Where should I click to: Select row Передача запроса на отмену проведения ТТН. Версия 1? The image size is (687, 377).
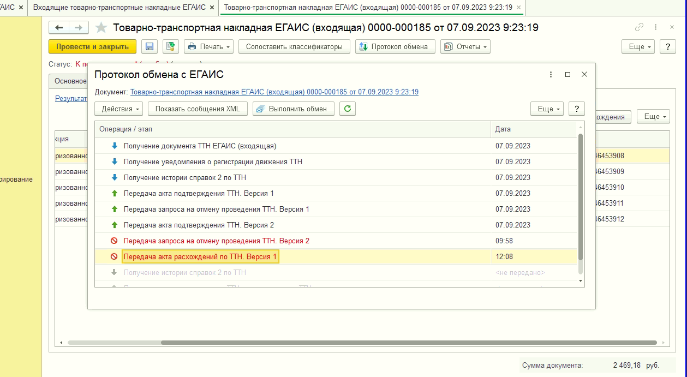point(336,209)
